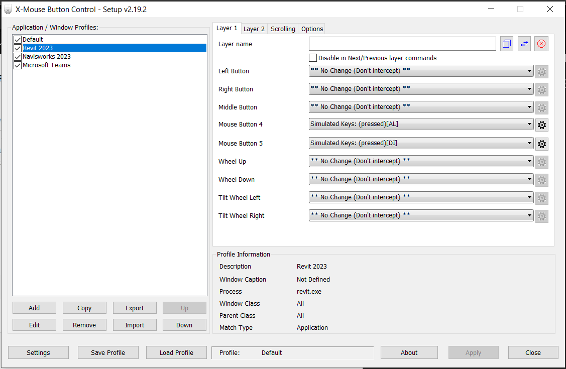The image size is (566, 369).
Task: Click the X-Mouse application icon in titlebar
Action: coord(7,9)
